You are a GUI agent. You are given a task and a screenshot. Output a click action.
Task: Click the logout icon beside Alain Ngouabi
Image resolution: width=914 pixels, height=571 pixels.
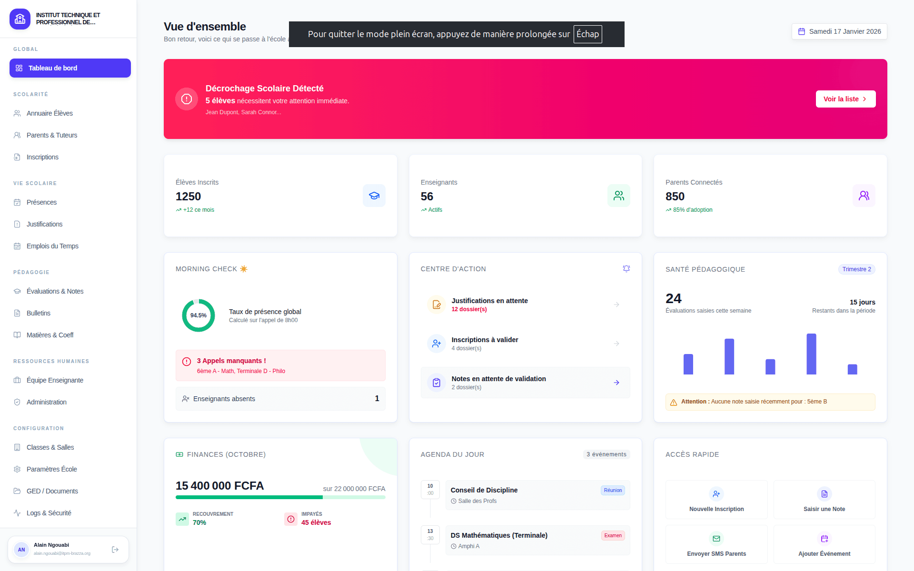coord(115,550)
